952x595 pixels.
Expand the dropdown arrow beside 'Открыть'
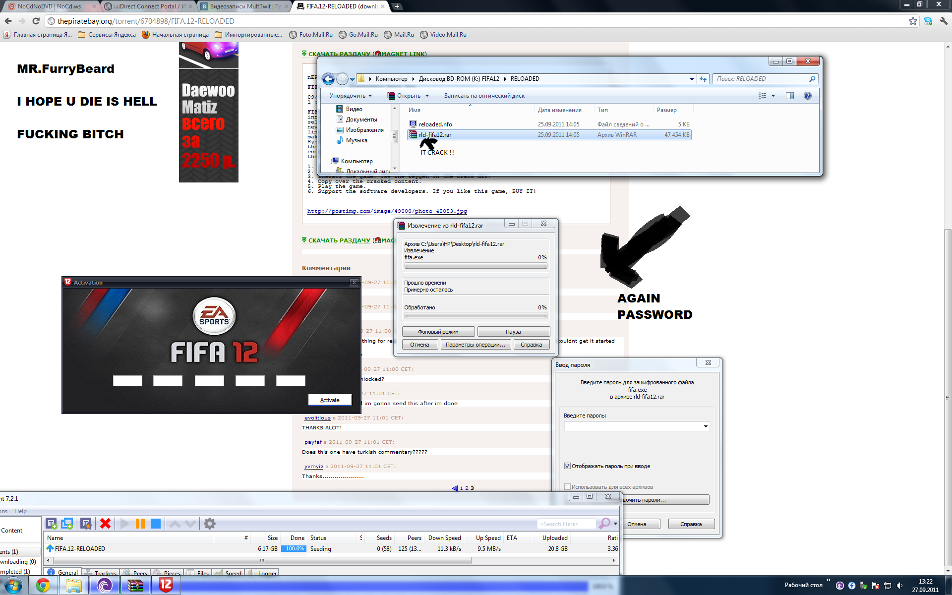[x=427, y=96]
